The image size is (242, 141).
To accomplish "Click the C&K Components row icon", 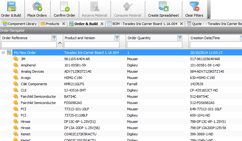I will click(x=16, y=84).
